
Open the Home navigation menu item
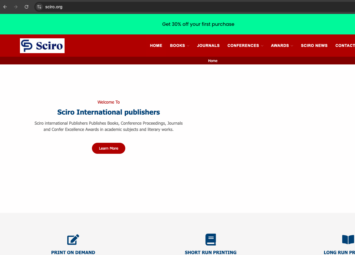click(156, 45)
